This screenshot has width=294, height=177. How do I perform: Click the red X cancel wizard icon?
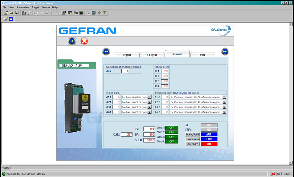point(84,41)
